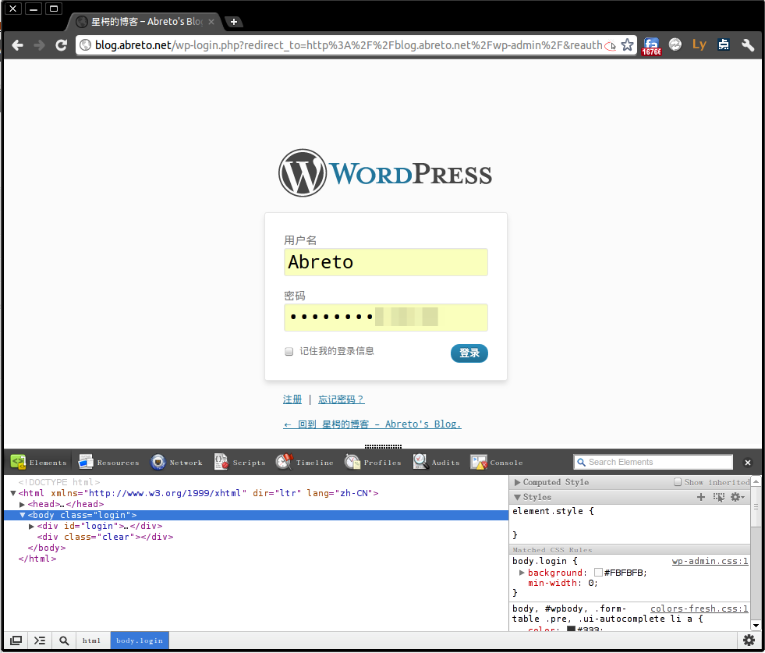Screen dimensions: 765x653
Task: Open the Audits panel
Action: coord(436,462)
